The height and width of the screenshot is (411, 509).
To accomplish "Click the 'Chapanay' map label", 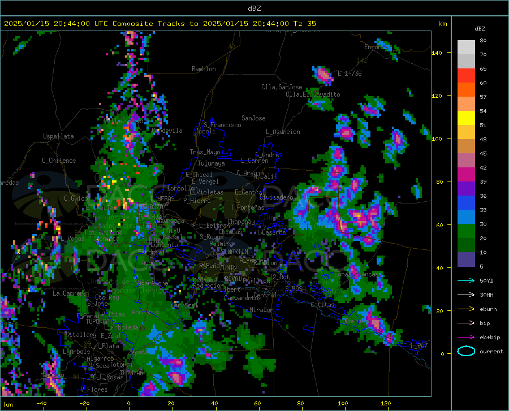I will pos(241,222).
